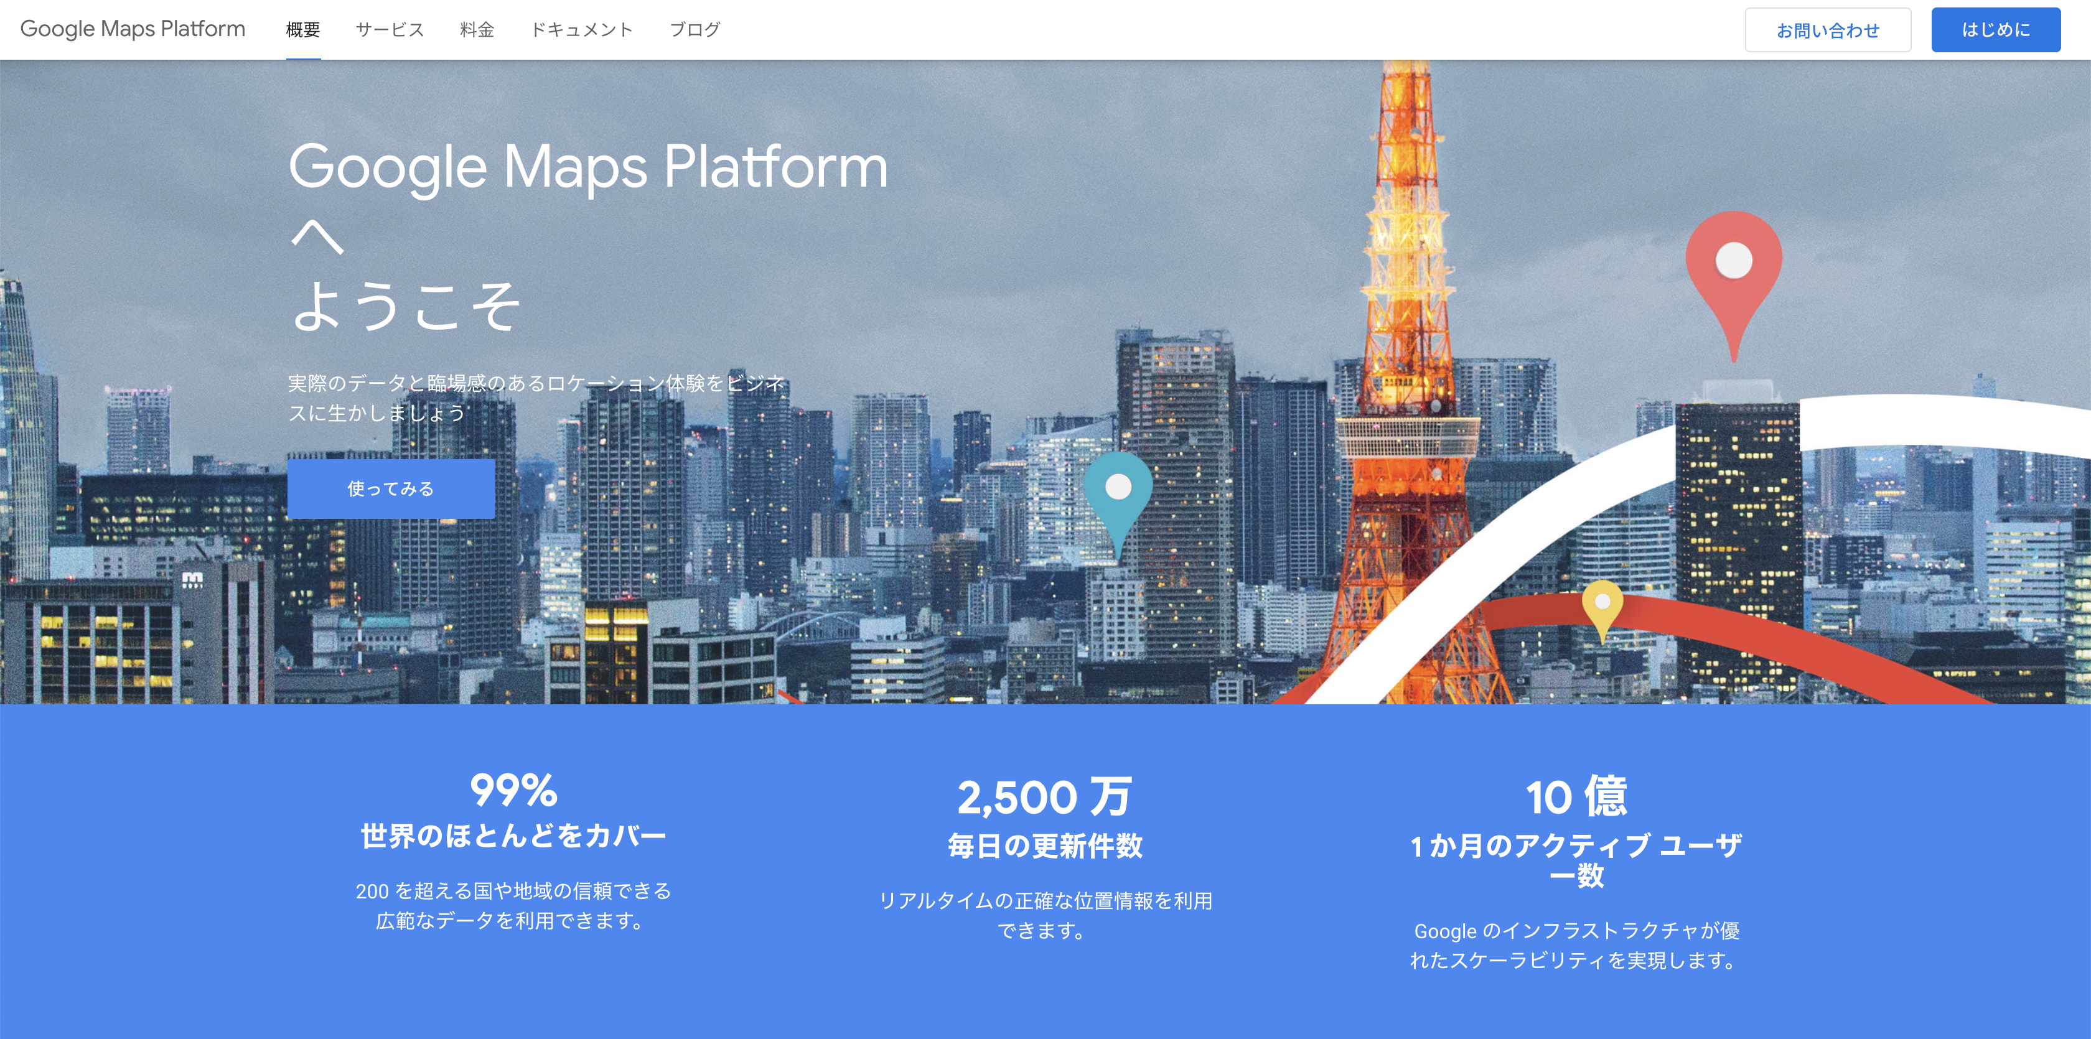Click 世界のほとんどをカバー subheading
This screenshot has width=2091, height=1039.
pyautogui.click(x=513, y=836)
